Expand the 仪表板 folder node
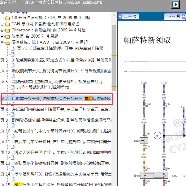The height and width of the screenshot is (186, 186). pyautogui.click(x=2, y=36)
